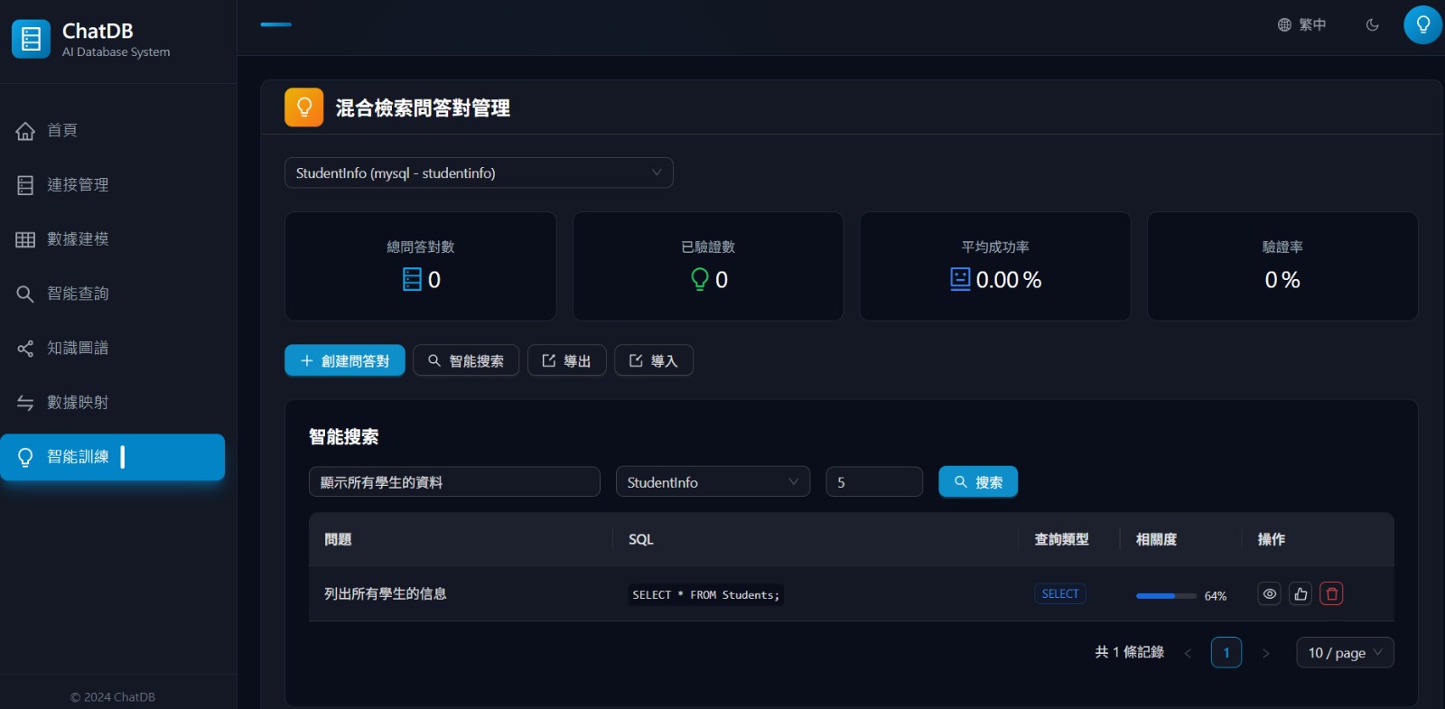Switch language with the 繁中 selector

1301,24
